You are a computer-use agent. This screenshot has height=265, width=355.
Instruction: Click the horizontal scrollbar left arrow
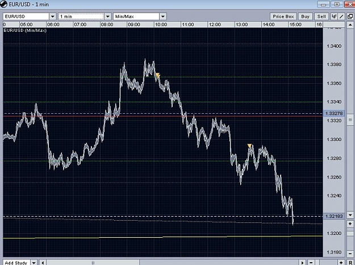click(43, 263)
